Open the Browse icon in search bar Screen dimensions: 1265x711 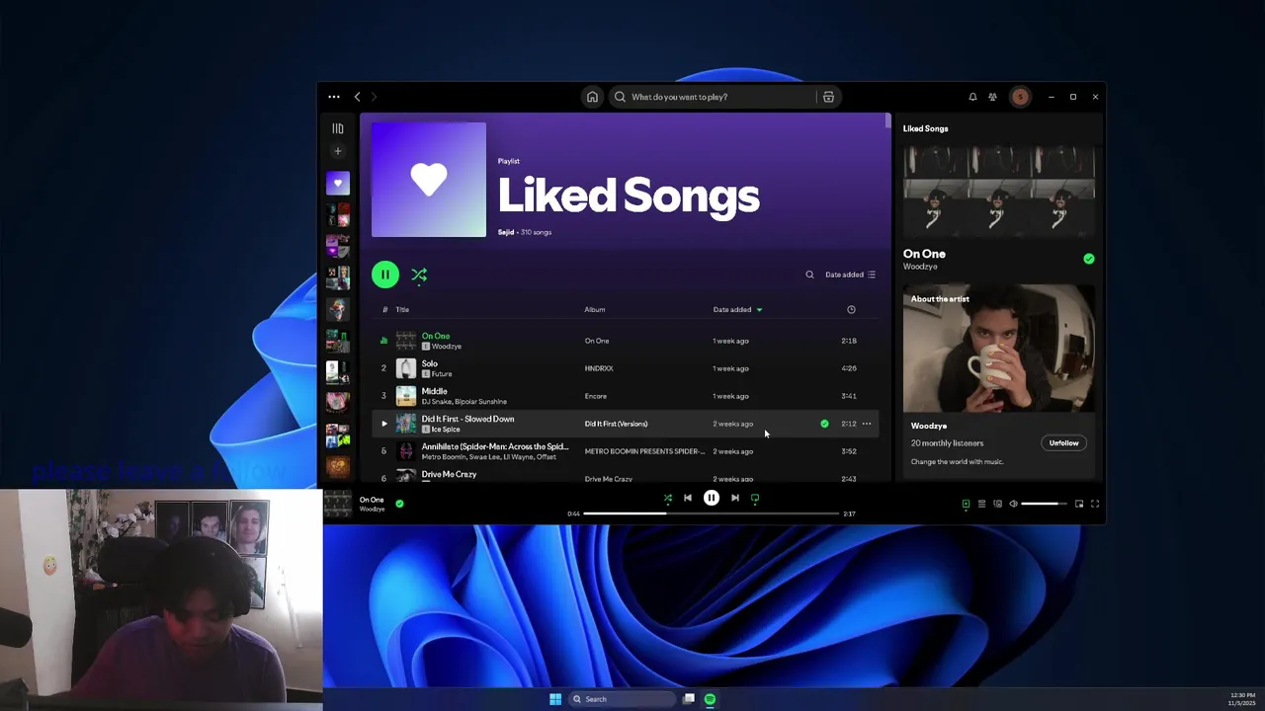pyautogui.click(x=828, y=97)
